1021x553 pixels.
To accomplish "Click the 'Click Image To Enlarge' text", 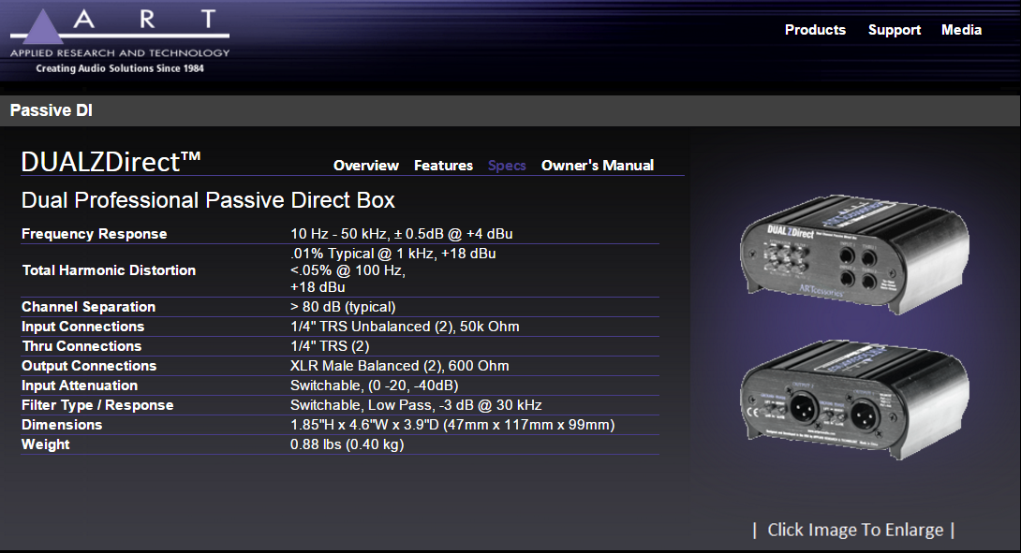I will coord(854,530).
